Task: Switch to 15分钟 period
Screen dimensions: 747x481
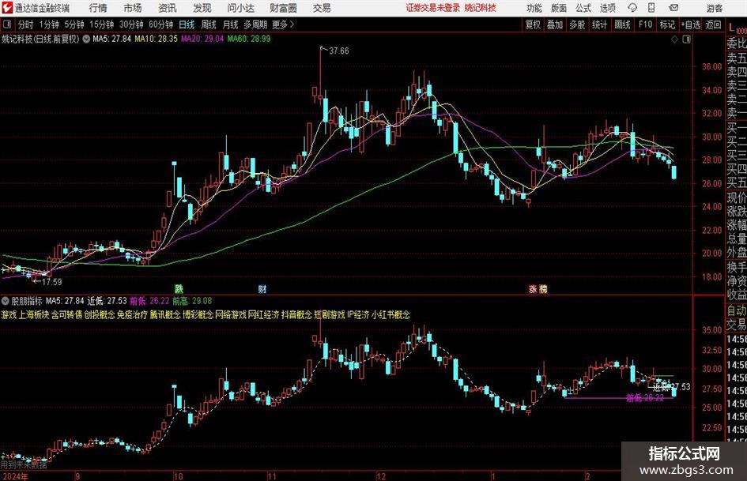Action: 101,24
